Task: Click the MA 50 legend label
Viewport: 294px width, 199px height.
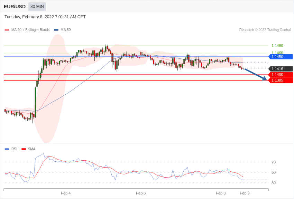Action: [x=66, y=30]
